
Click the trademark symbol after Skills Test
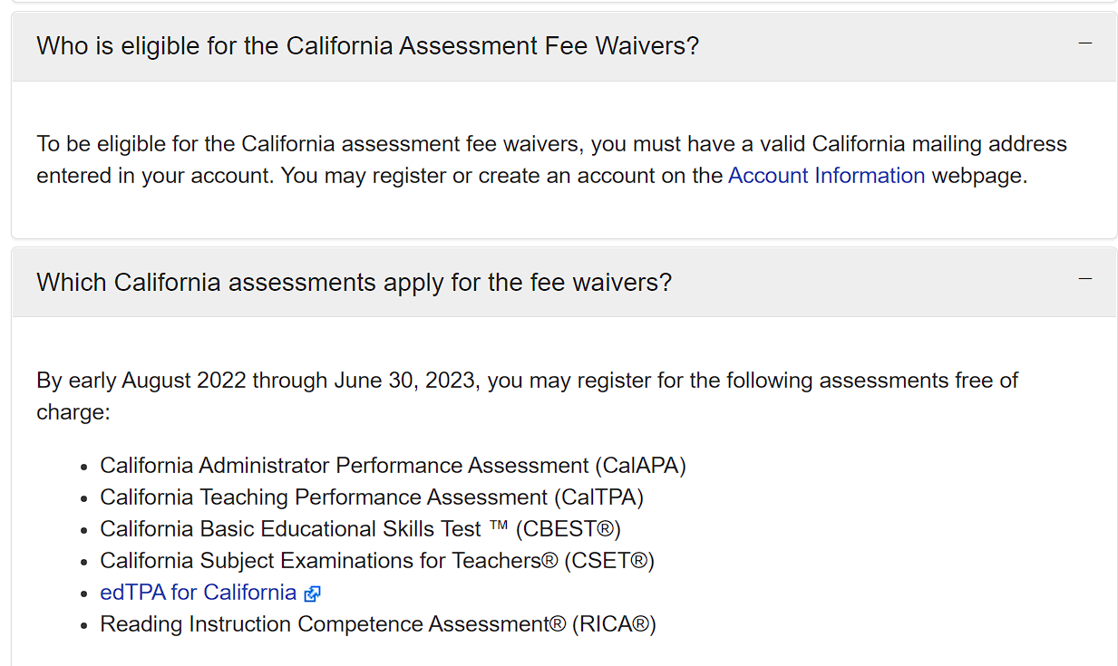tap(498, 526)
